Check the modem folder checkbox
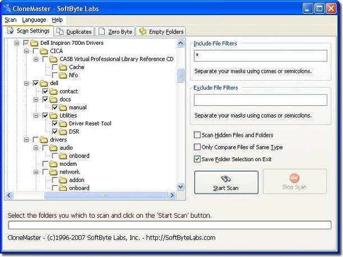This screenshot has width=343, height=257. coord(45,164)
